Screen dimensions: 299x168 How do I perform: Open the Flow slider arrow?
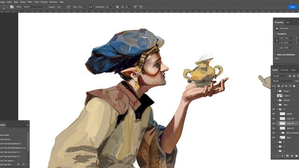[x=86, y=7]
